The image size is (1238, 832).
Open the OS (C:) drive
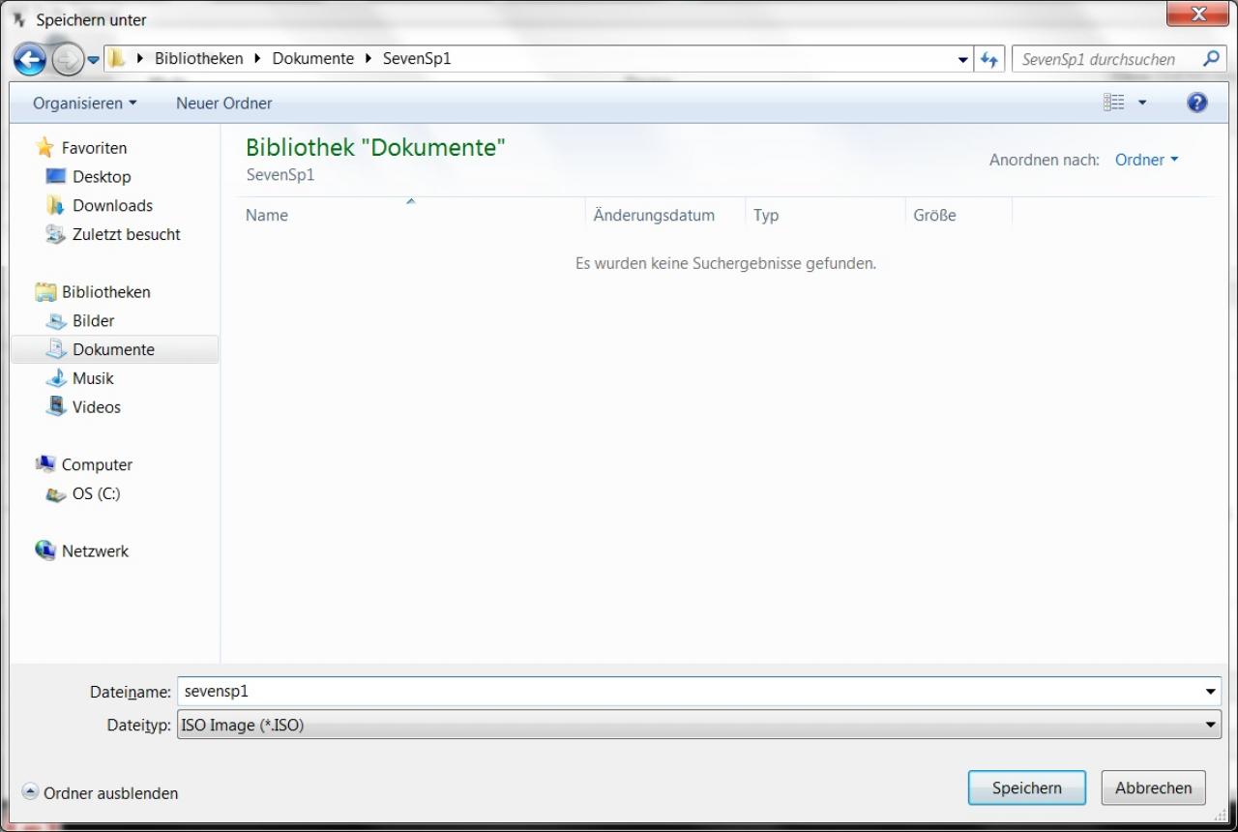pos(96,493)
